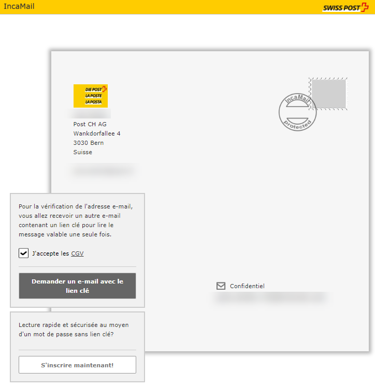Image resolution: width=375 pixels, height=388 pixels.
Task: Click the Suisse country line
Action: pos(83,152)
